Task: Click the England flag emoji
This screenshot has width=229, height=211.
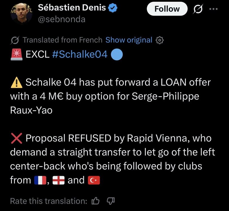Action: point(58,180)
